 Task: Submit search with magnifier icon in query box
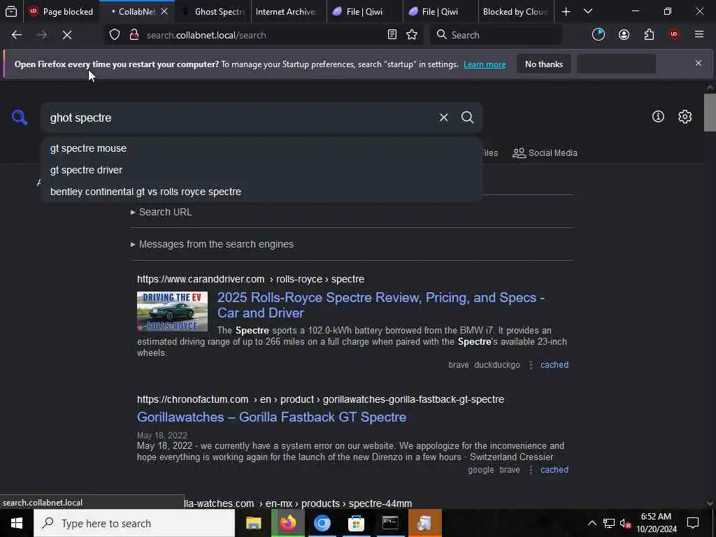tap(467, 117)
